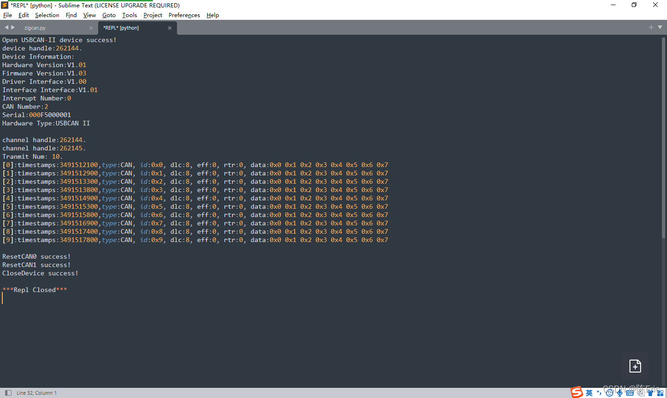Screen dimensions: 667x398
Task: Open the tab list dropdown arrow
Action: click(660, 28)
